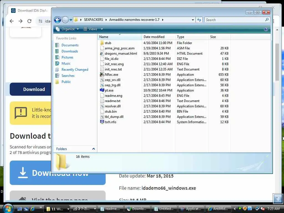Screen dimensions: 284x213
Task: Click Windows Start orb
Action: [8, 209]
